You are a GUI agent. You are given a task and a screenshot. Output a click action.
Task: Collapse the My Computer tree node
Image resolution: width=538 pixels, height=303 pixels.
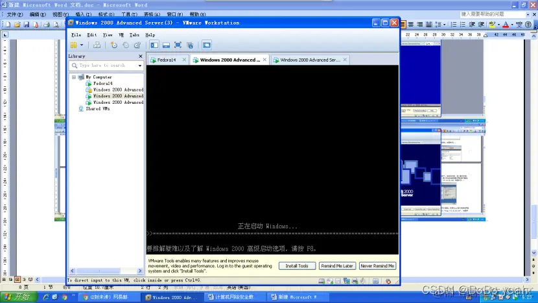click(x=74, y=77)
